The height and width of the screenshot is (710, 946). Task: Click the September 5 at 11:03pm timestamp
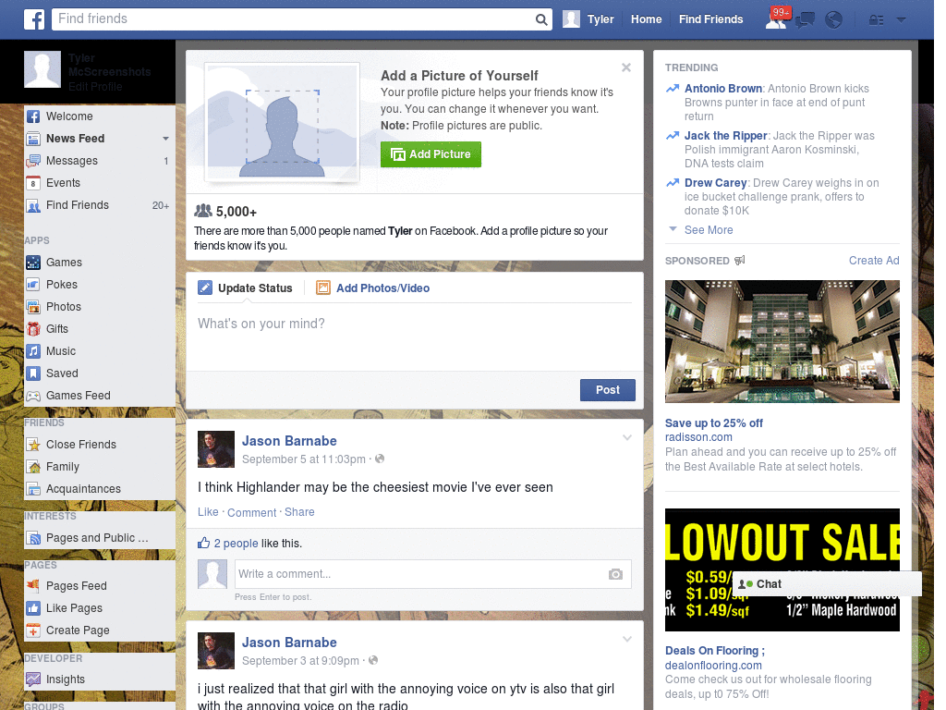point(303,459)
